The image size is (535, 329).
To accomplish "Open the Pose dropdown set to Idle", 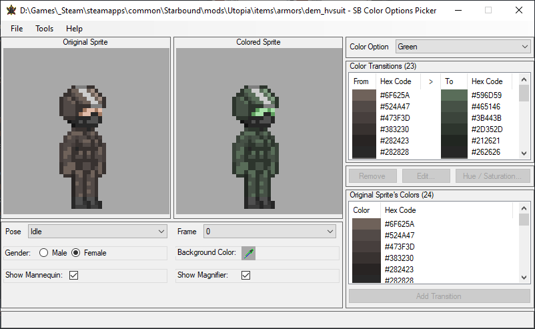I will (97, 232).
